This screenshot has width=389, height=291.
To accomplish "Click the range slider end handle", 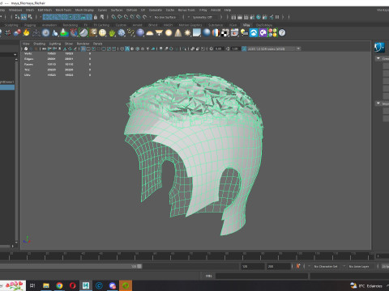I will 139,266.
